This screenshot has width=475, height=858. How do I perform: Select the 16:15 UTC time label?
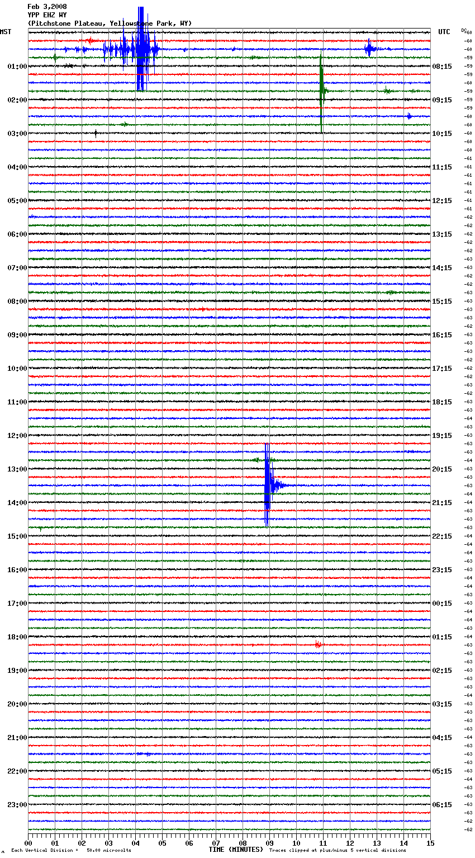(x=442, y=335)
